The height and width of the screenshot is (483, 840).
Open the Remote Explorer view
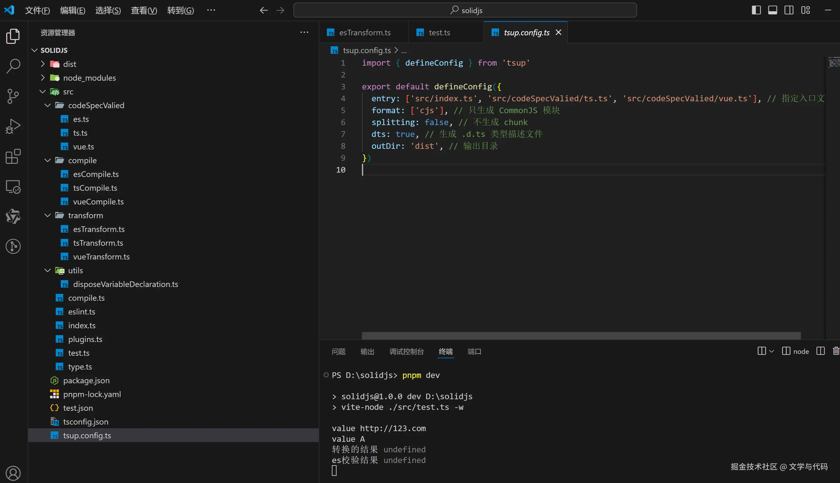click(x=13, y=187)
